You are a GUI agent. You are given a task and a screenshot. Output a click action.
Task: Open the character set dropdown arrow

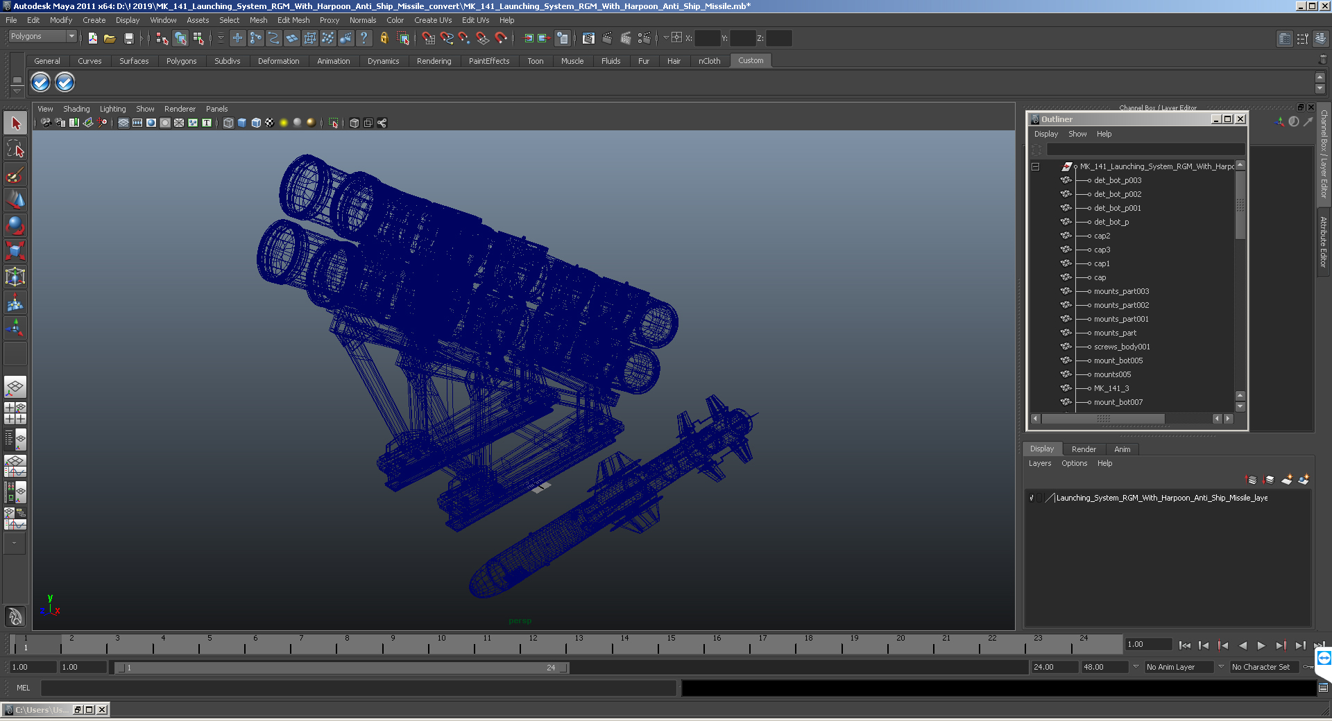pyautogui.click(x=1221, y=667)
